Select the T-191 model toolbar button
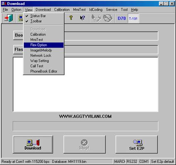176x165 pixels. tap(133, 18)
